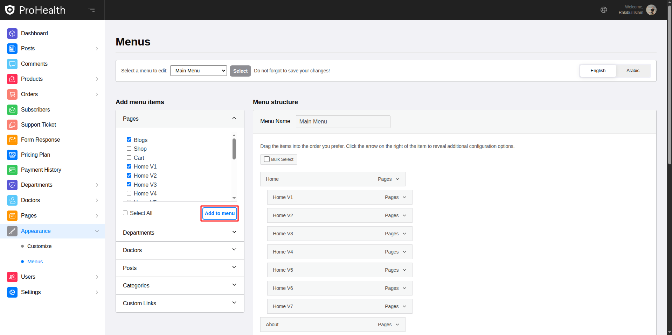This screenshot has height=335, width=672.
Task: Collapse the Appearance sidebar menu
Action: pos(97,231)
